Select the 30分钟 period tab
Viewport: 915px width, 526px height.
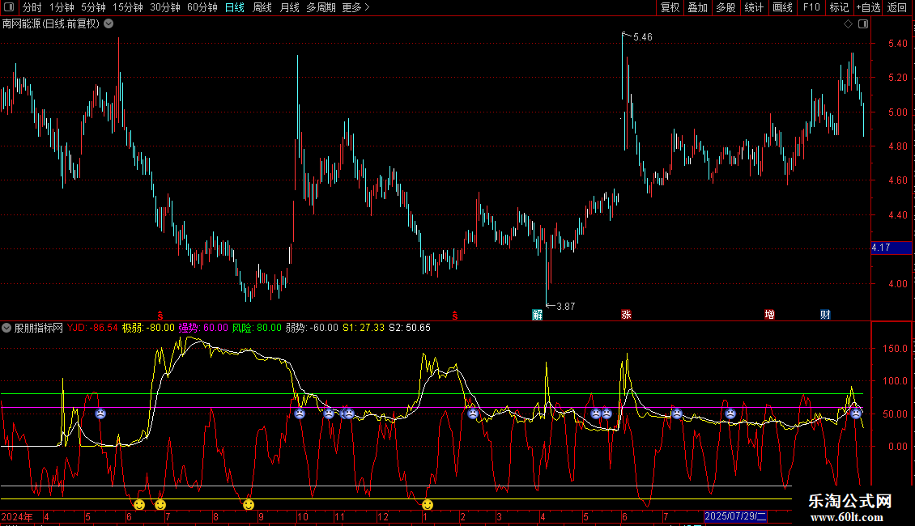[165, 7]
